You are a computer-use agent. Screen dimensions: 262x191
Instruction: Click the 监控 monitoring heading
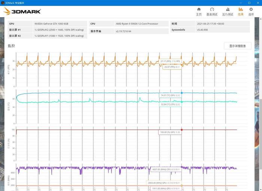click(x=11, y=46)
